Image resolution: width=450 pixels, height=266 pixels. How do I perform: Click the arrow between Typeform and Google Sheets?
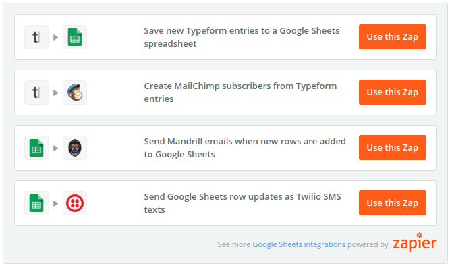pos(56,37)
